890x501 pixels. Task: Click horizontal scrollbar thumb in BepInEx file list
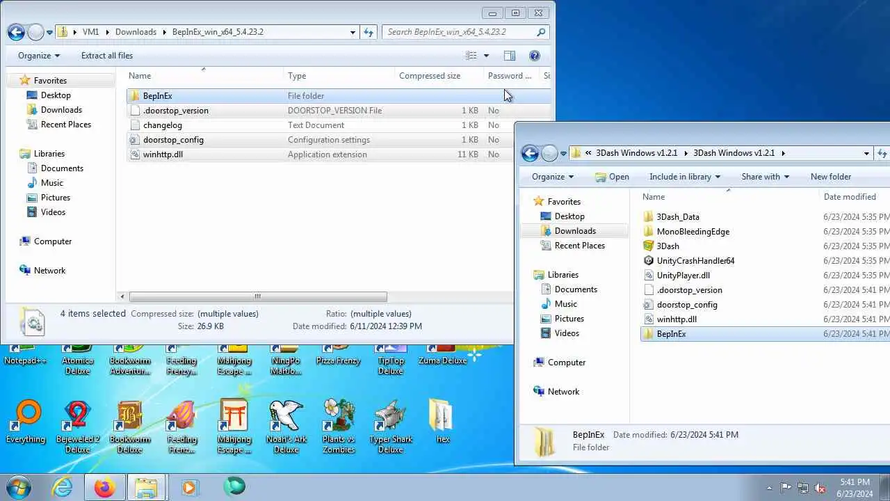point(257,296)
